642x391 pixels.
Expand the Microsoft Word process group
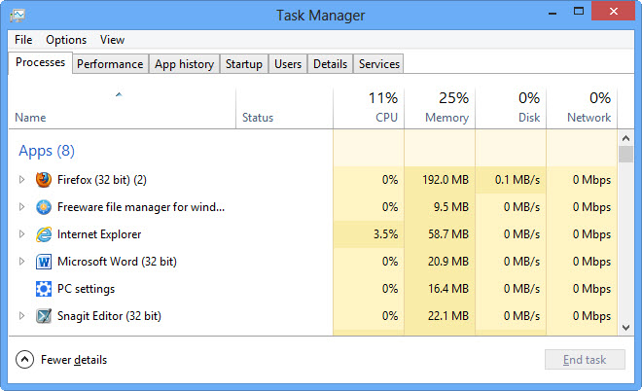click(21, 261)
